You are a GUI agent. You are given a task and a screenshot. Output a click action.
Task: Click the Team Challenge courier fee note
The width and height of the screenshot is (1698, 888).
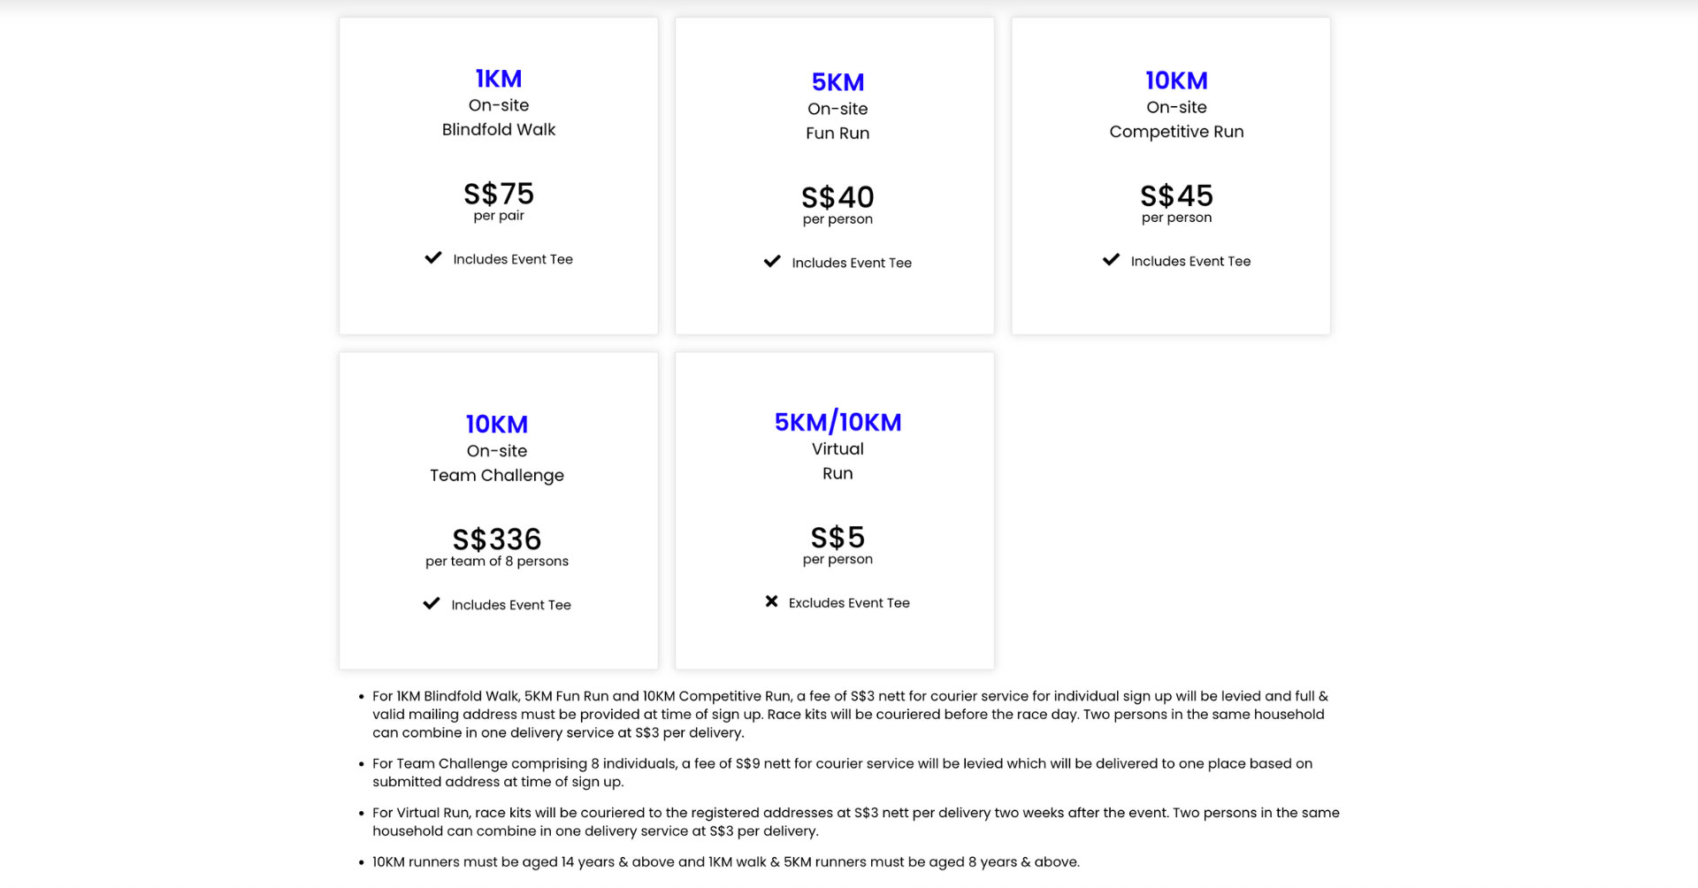(842, 773)
